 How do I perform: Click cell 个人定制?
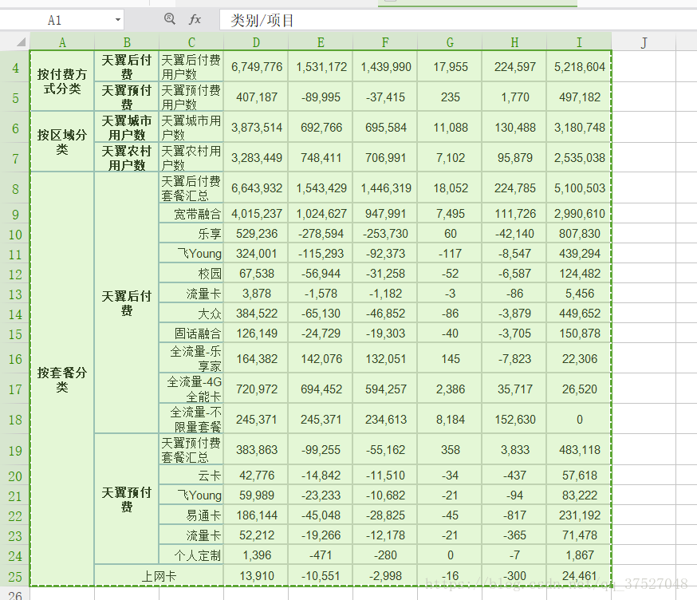click(191, 555)
